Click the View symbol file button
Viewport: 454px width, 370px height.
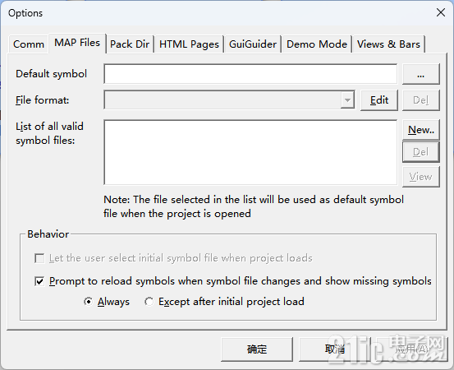[x=420, y=177]
